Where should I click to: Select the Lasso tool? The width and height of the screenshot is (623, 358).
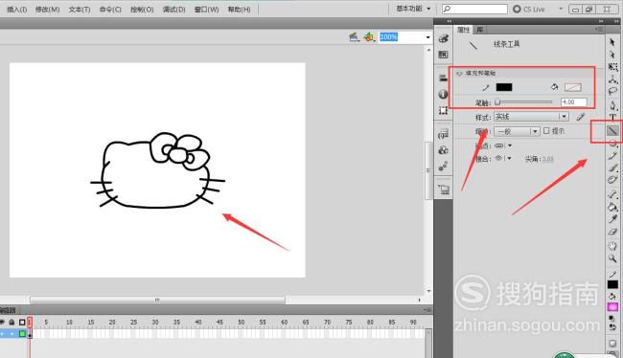[x=612, y=91]
